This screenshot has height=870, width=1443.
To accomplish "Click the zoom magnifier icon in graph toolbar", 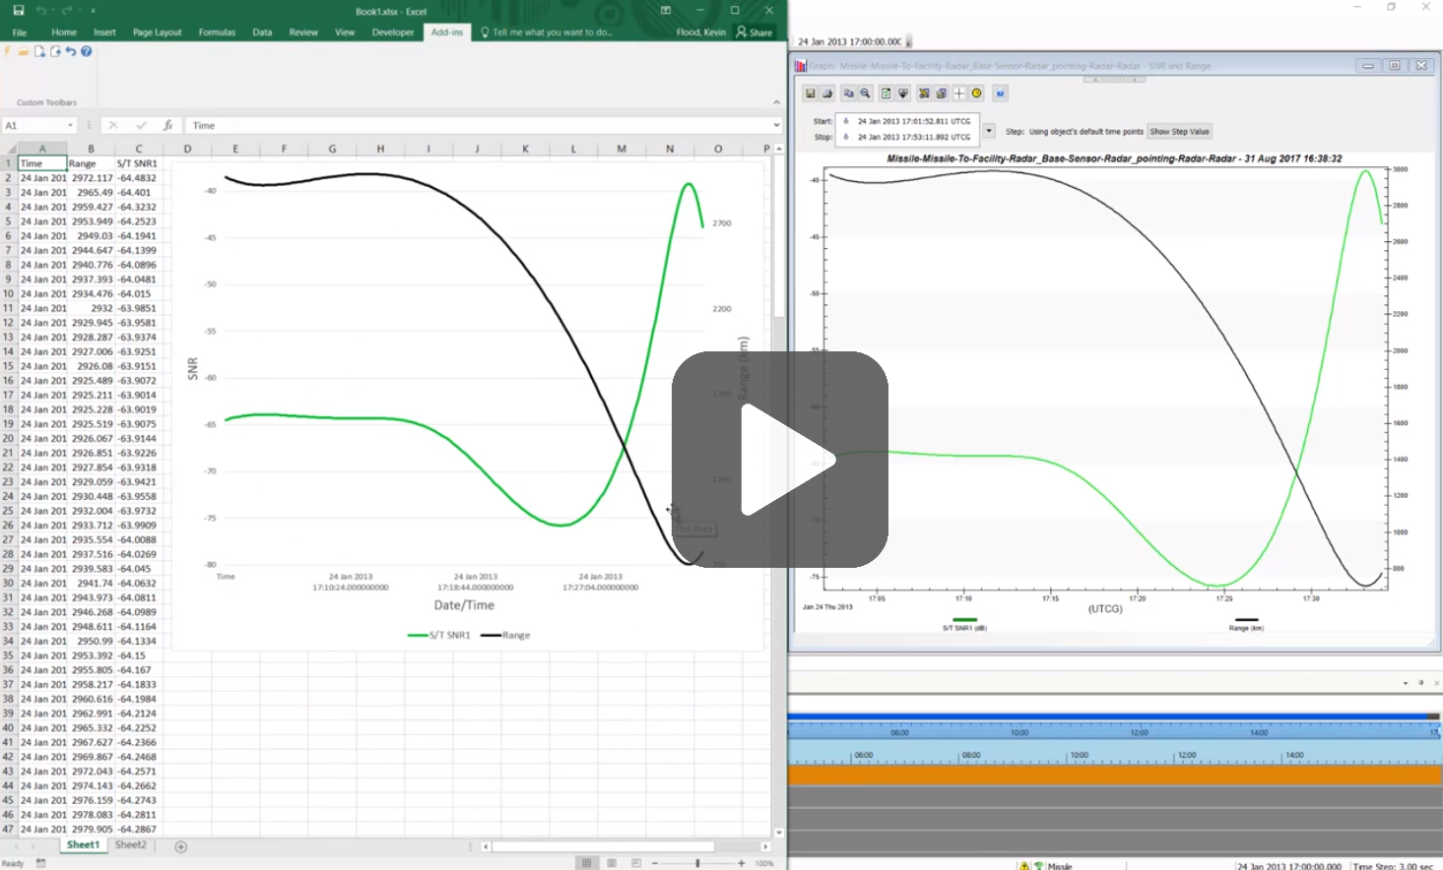I will [x=865, y=93].
